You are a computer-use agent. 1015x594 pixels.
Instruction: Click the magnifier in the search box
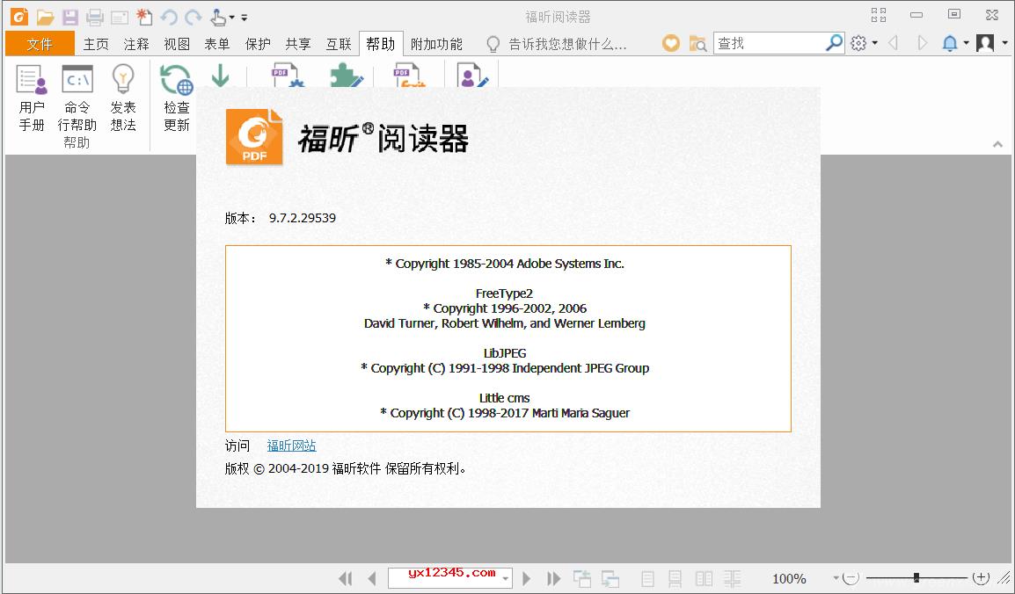(x=835, y=43)
